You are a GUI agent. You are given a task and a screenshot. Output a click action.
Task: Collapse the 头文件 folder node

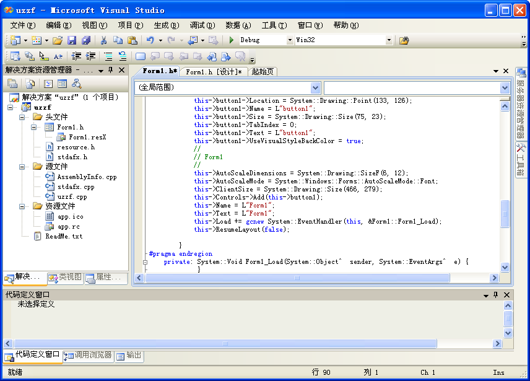pyautogui.click(x=22, y=117)
